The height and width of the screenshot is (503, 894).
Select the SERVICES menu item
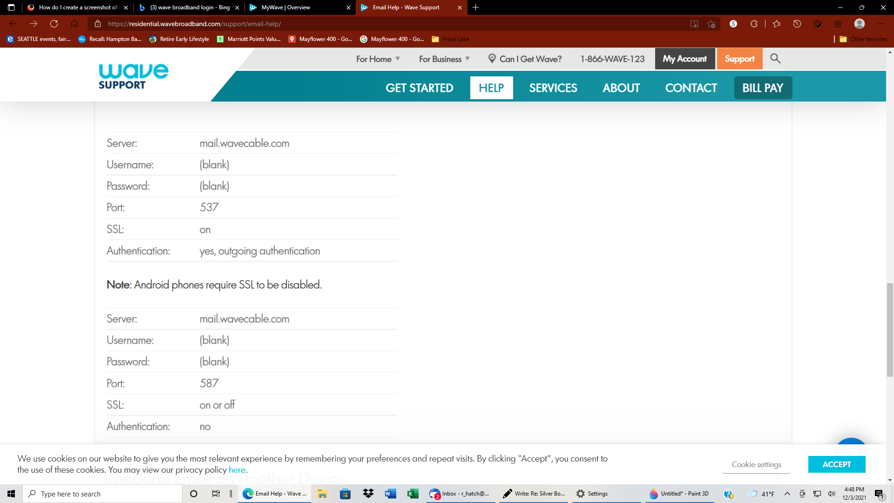pos(553,88)
